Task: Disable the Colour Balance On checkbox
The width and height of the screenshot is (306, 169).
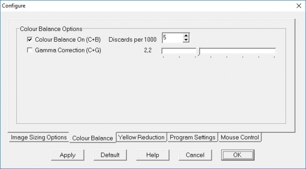Action: [x=29, y=40]
